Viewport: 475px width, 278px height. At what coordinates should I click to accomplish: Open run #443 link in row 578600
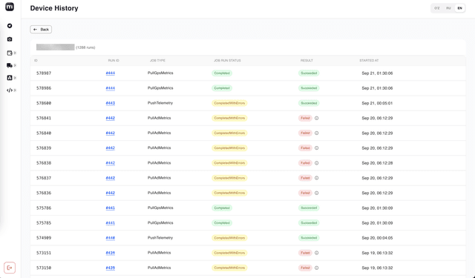(x=111, y=103)
